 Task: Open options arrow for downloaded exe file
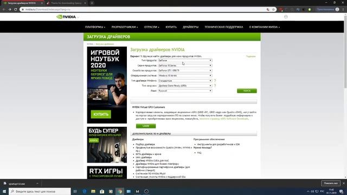point(37,184)
